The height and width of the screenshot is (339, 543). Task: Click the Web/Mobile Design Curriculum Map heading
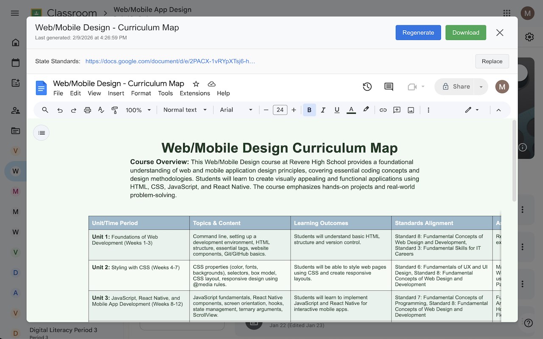280,148
